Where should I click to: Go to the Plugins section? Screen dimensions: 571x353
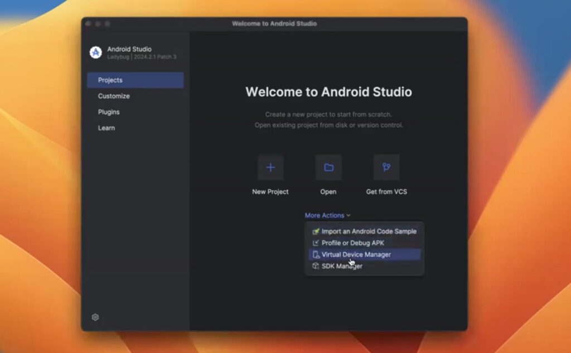pos(109,112)
